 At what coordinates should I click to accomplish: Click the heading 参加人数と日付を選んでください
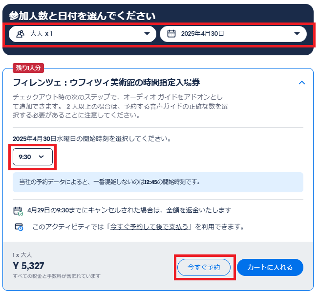[82, 16]
